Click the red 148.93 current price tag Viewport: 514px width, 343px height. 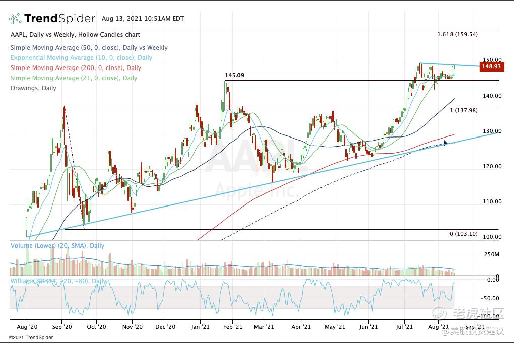491,66
